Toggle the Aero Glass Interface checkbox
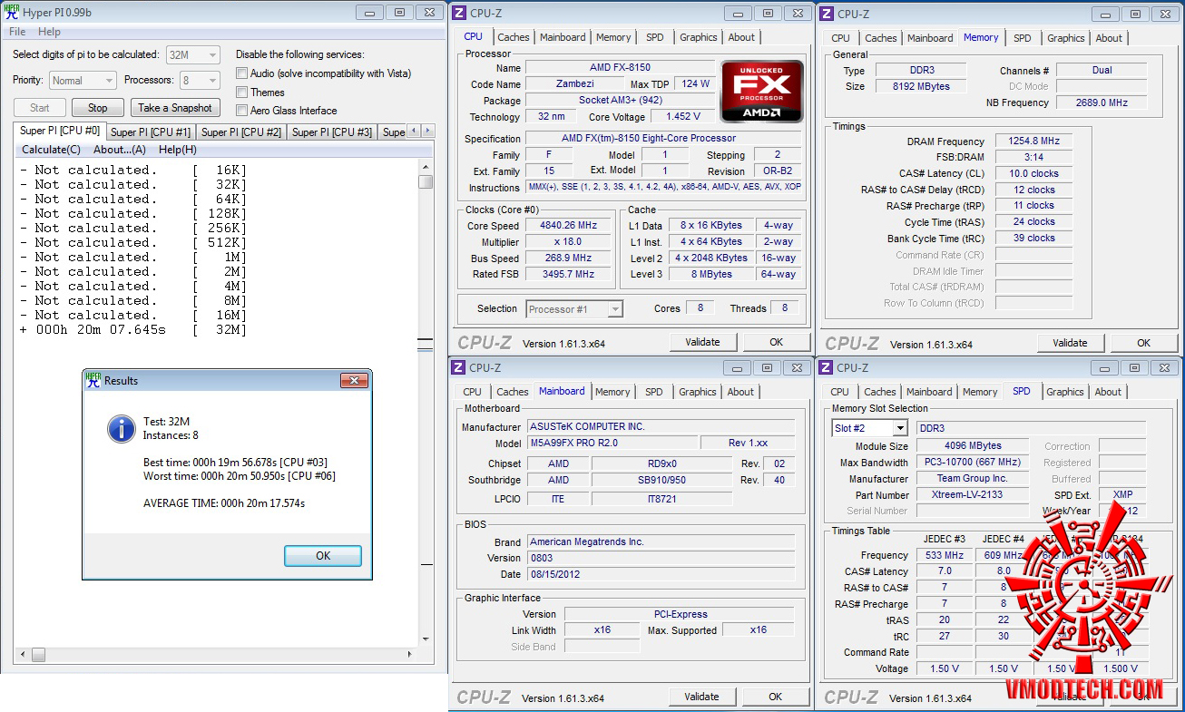 tap(242, 111)
